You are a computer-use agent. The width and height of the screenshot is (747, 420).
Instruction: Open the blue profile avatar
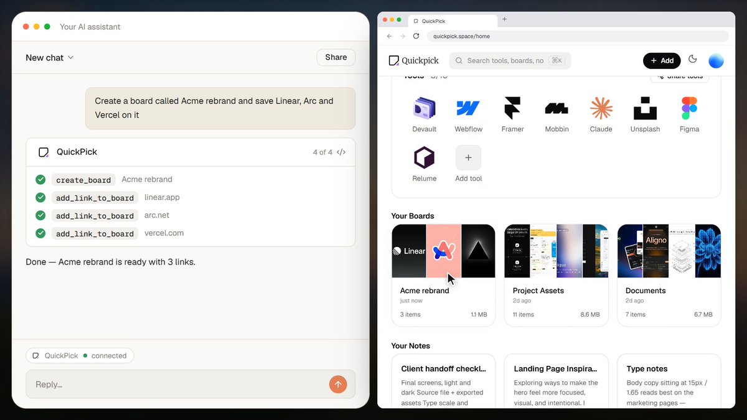(716, 60)
